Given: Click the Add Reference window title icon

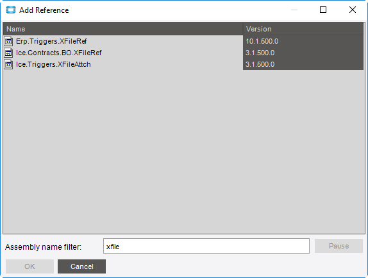Looking at the screenshot, I should tap(11, 10).
